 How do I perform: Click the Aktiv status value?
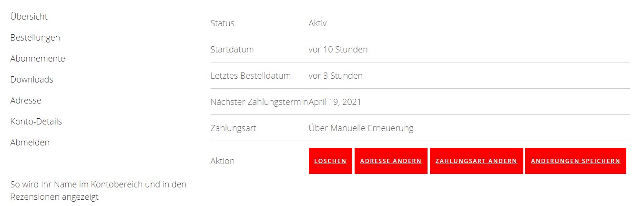(x=318, y=23)
